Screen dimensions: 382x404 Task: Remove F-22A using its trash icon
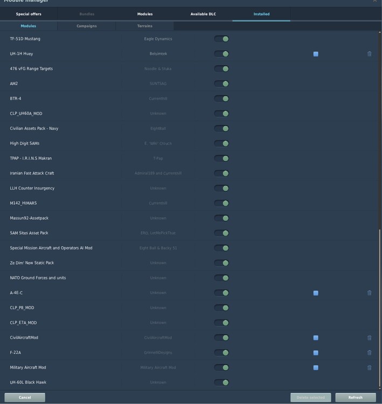tap(369, 353)
